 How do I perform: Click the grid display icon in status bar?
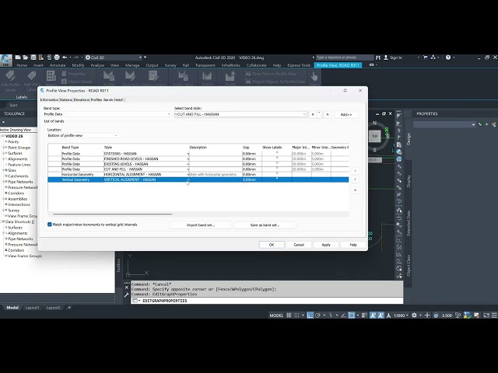(289, 315)
